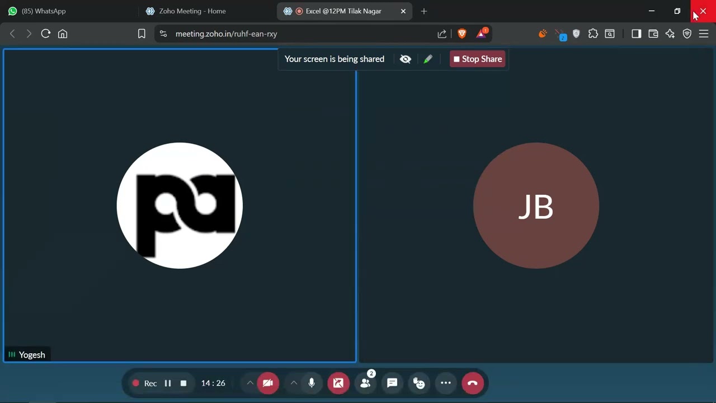Click the red screen share icon
Image resolution: width=716 pixels, height=403 pixels.
point(338,383)
